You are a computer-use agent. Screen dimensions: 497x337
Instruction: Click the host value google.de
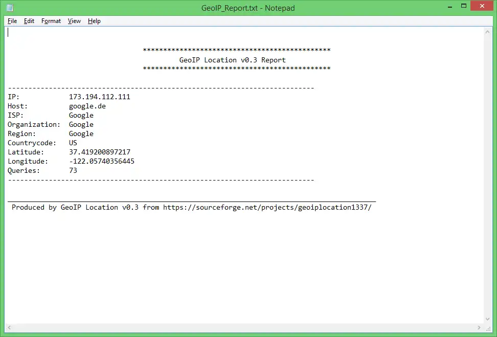(x=87, y=106)
